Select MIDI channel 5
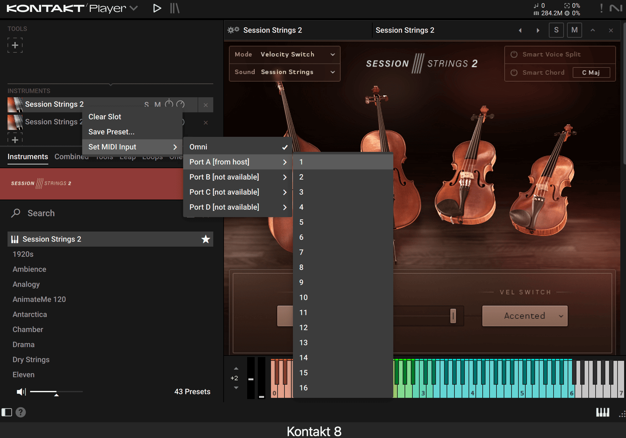Screen dimensions: 626x438 click(343, 222)
